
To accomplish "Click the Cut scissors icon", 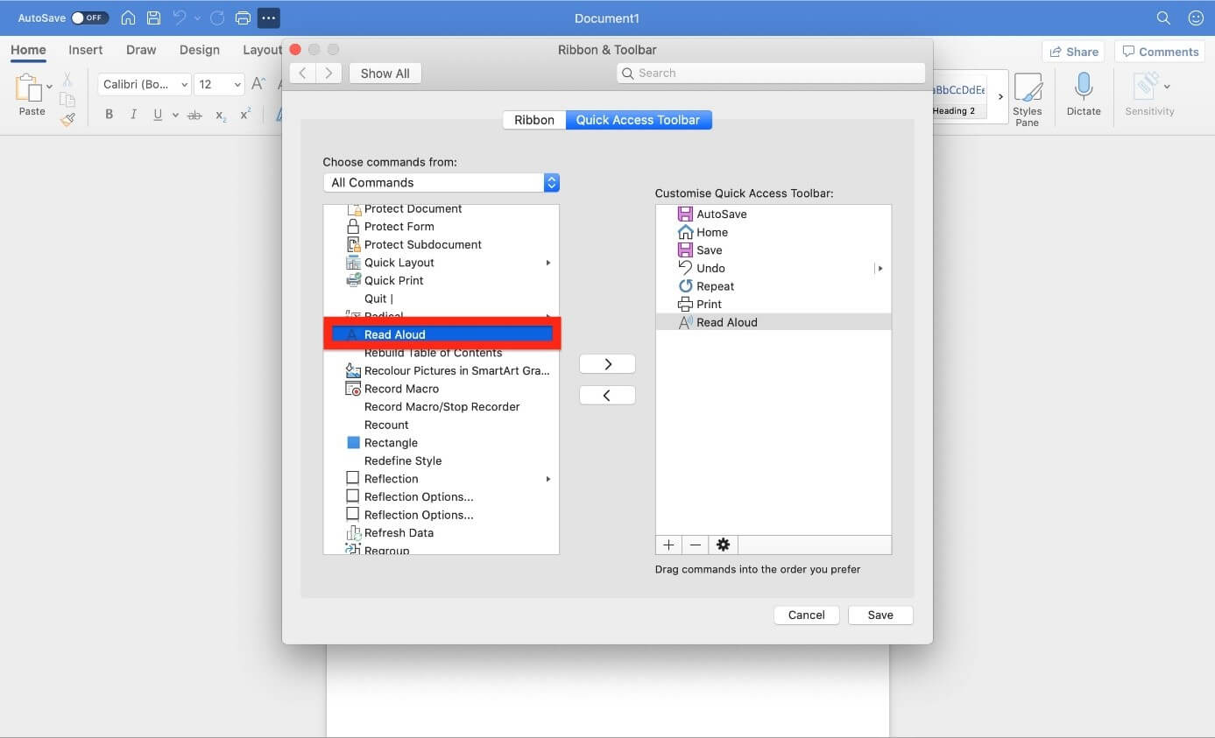I will coord(67,81).
